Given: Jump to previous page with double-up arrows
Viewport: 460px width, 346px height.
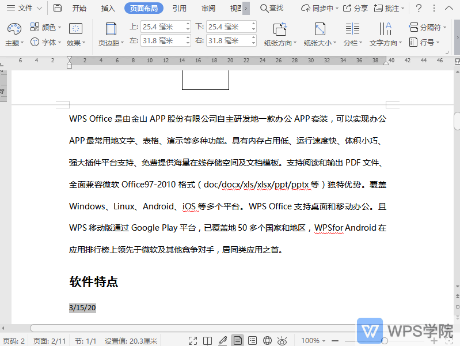Looking at the screenshot, I should (457, 296).
